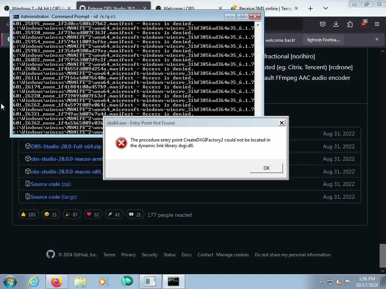Open the Windows Start orb
Screen dimensions: 386x289
coord(10,281)
